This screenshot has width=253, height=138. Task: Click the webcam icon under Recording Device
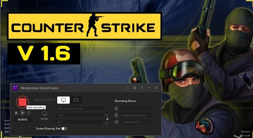(116, 115)
